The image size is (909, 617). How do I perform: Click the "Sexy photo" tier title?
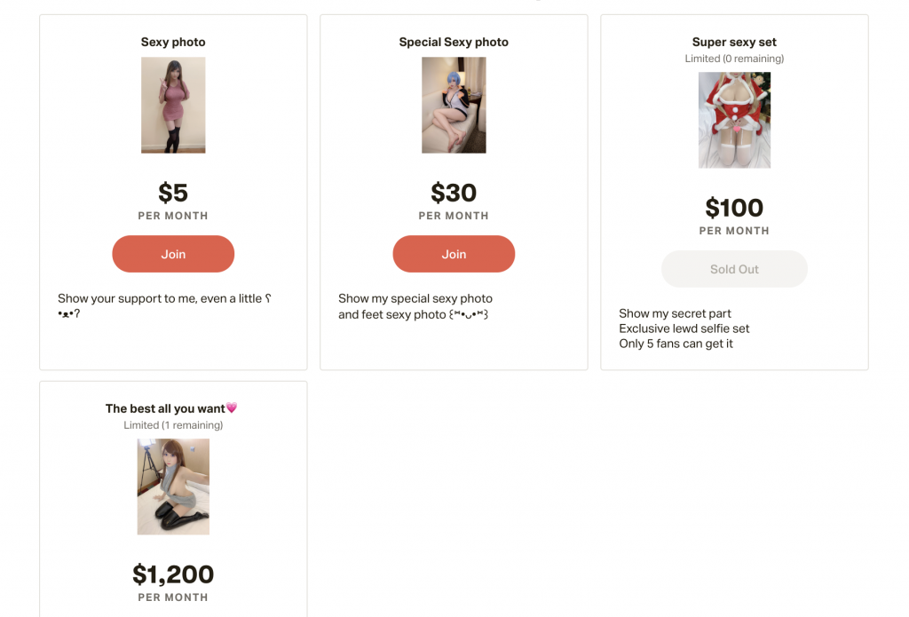pos(173,42)
